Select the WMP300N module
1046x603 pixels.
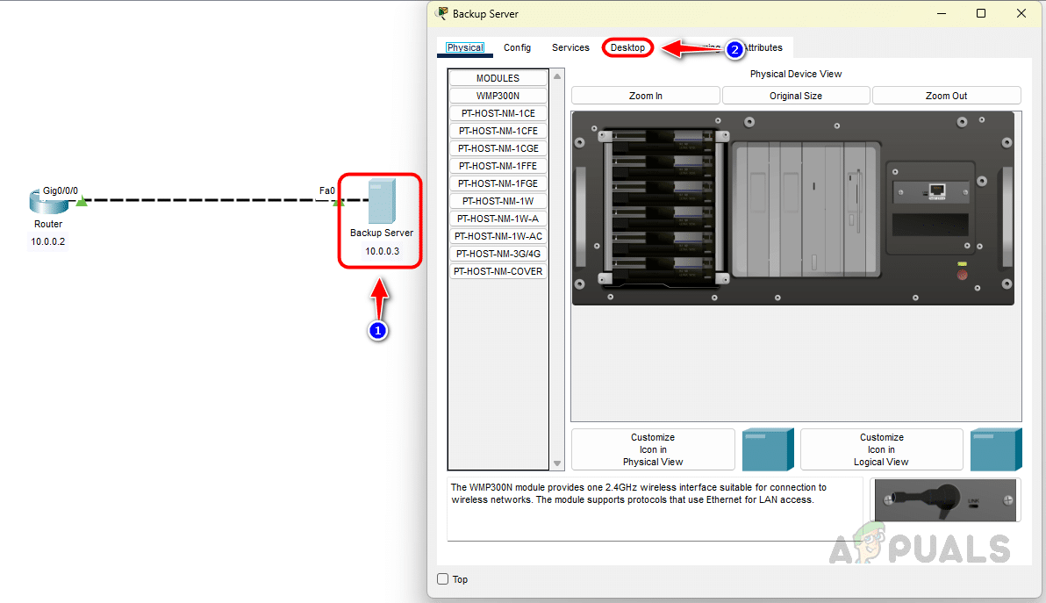[x=498, y=96]
